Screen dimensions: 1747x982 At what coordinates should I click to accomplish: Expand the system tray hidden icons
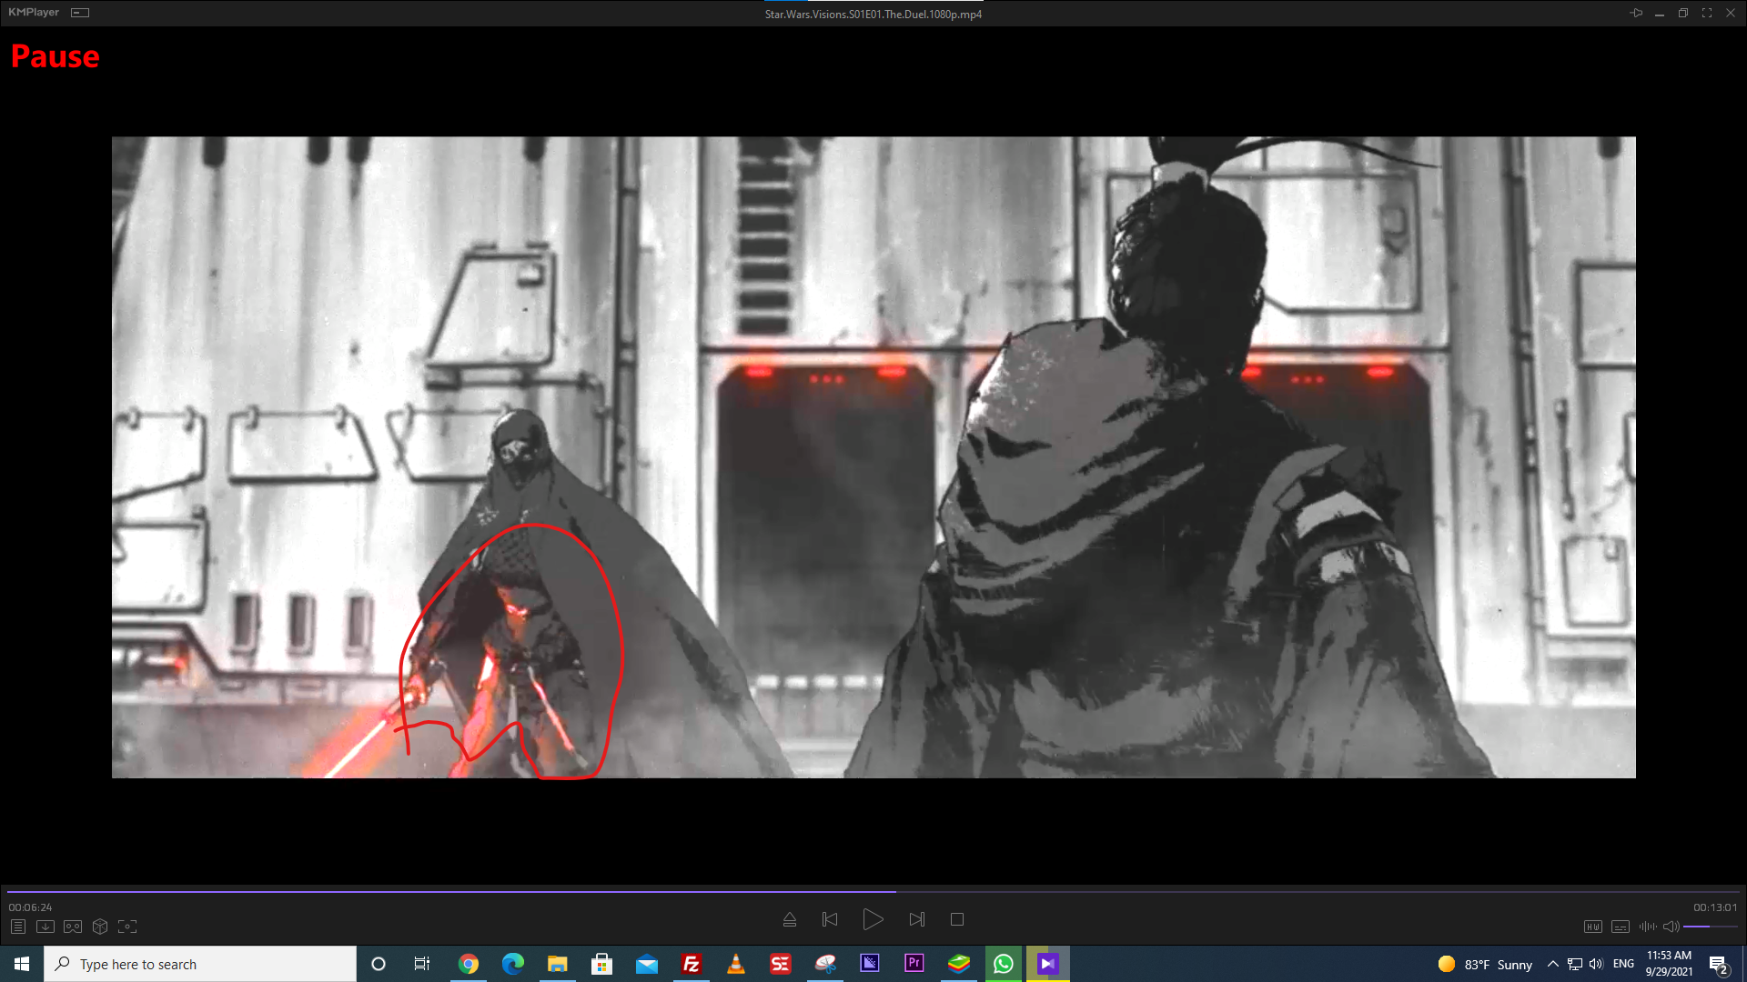click(1552, 964)
